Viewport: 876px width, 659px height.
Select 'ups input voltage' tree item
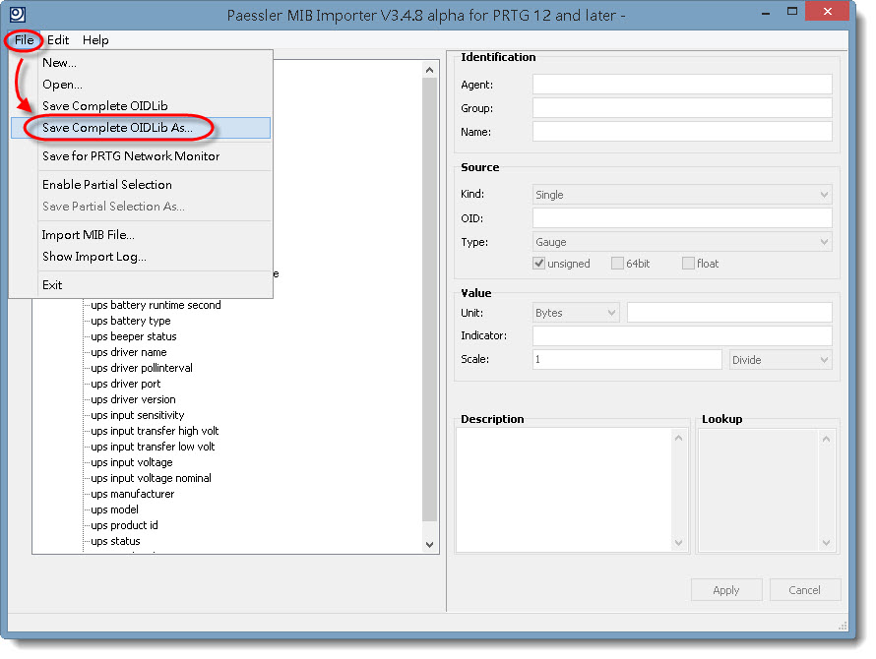[132, 462]
